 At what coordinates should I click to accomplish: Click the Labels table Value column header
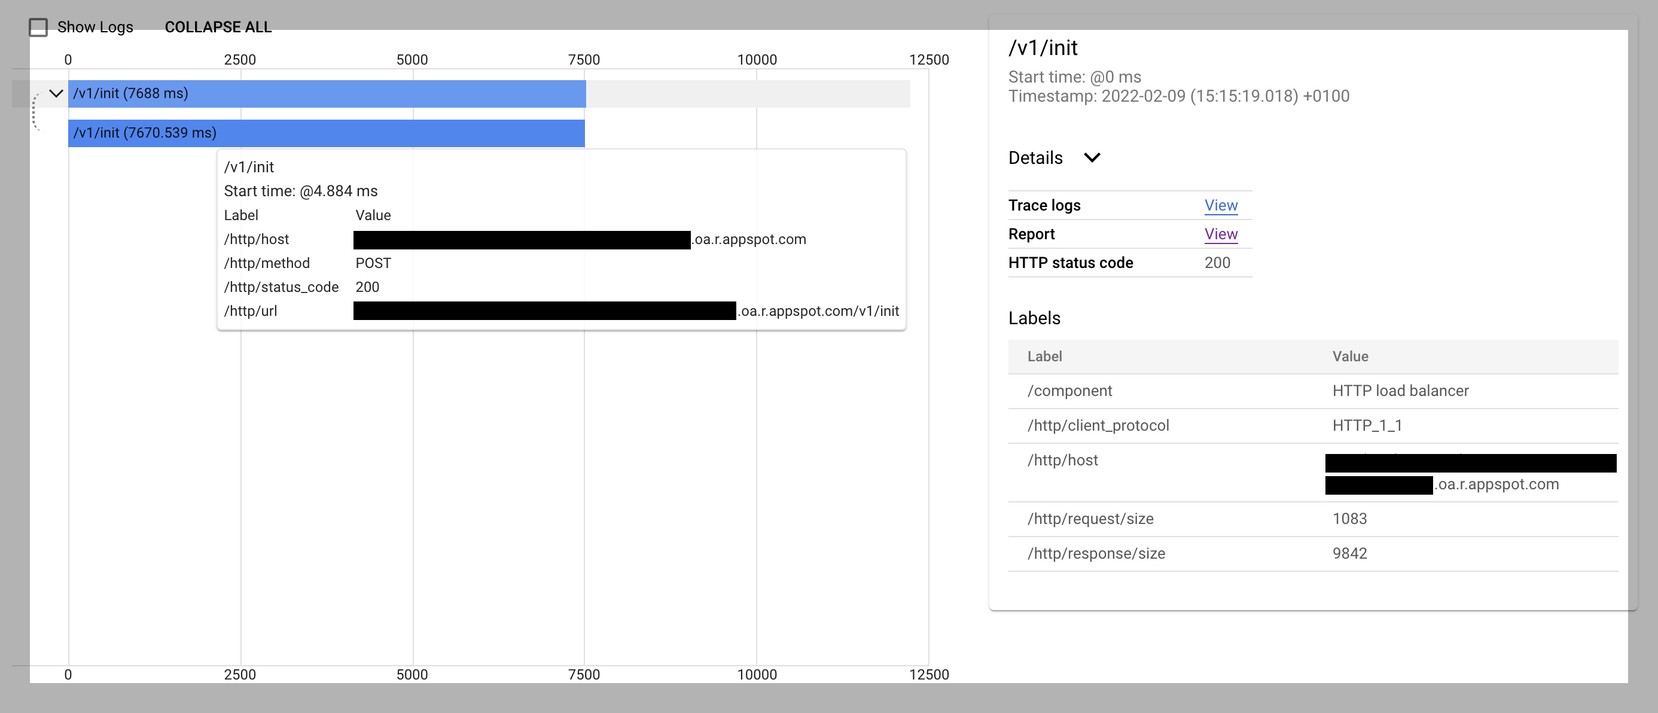[x=1350, y=356]
